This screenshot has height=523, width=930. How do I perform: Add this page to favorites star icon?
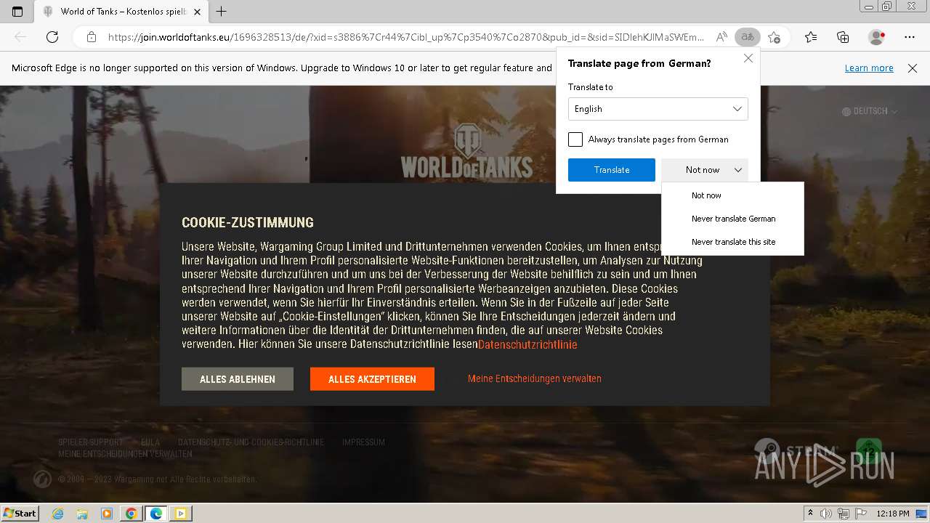(774, 37)
